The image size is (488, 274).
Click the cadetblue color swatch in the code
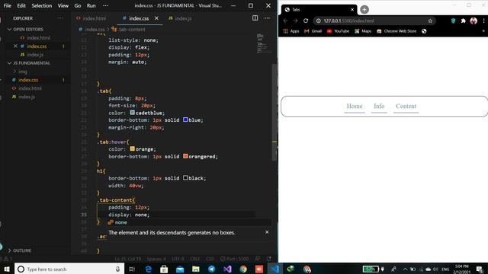coord(132,113)
